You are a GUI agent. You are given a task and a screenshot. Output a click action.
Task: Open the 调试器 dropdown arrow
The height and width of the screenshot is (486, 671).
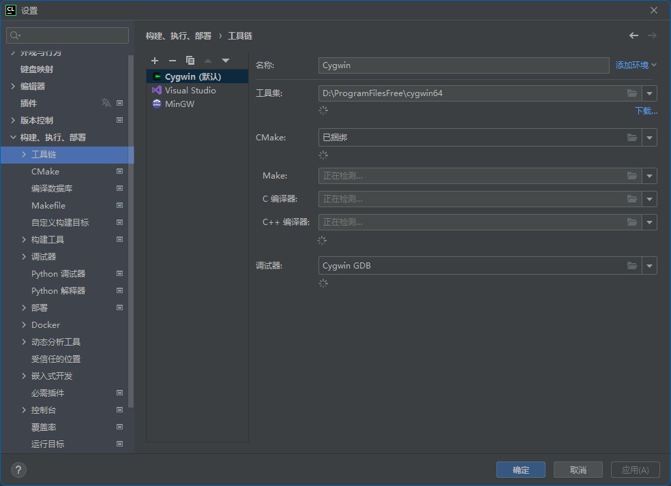[650, 266]
